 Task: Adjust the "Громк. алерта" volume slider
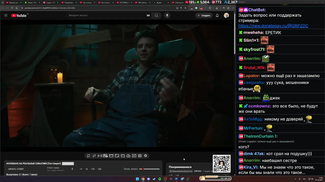[149, 169]
